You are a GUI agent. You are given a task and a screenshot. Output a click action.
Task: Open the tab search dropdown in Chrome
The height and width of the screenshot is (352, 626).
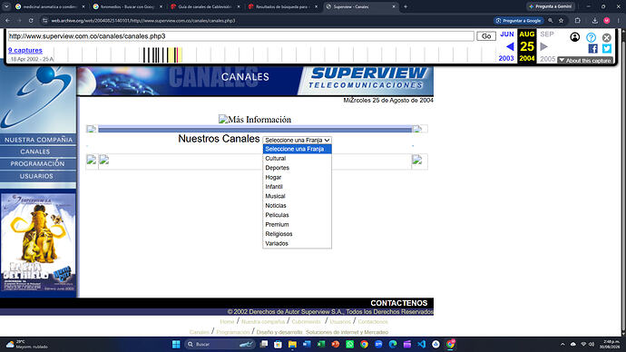pyautogui.click(x=6, y=6)
